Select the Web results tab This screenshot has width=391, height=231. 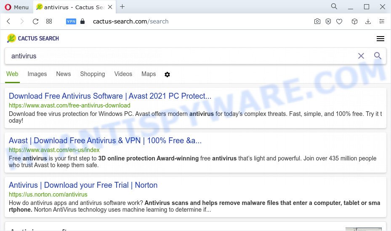(x=12, y=74)
